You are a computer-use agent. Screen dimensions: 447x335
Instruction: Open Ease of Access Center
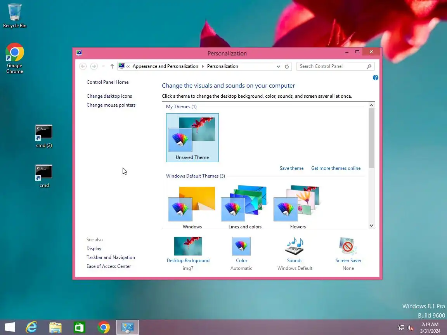pos(109,266)
